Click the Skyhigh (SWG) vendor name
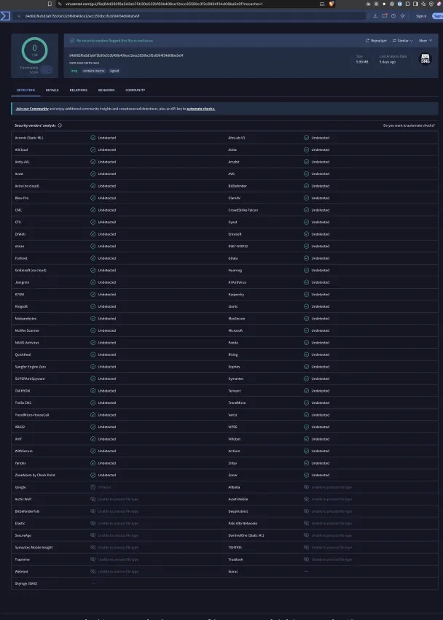This screenshot has height=620, width=443. coord(26,584)
